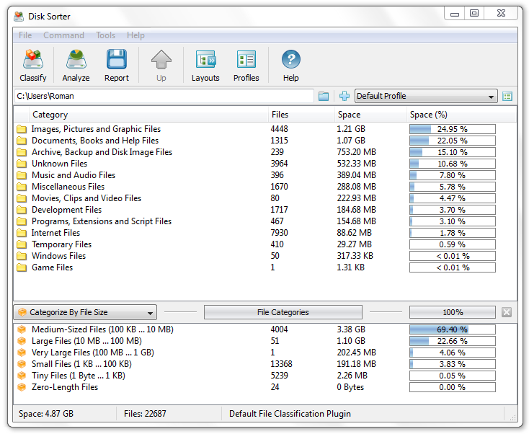Select Miscellaneous Files category text

(x=68, y=187)
